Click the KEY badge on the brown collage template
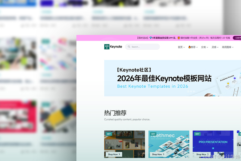This screenshot has width=241, height=161. [x=109, y=134]
